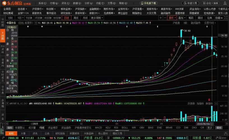
Task: Switch to 5分钟 period
Action: point(29,18)
